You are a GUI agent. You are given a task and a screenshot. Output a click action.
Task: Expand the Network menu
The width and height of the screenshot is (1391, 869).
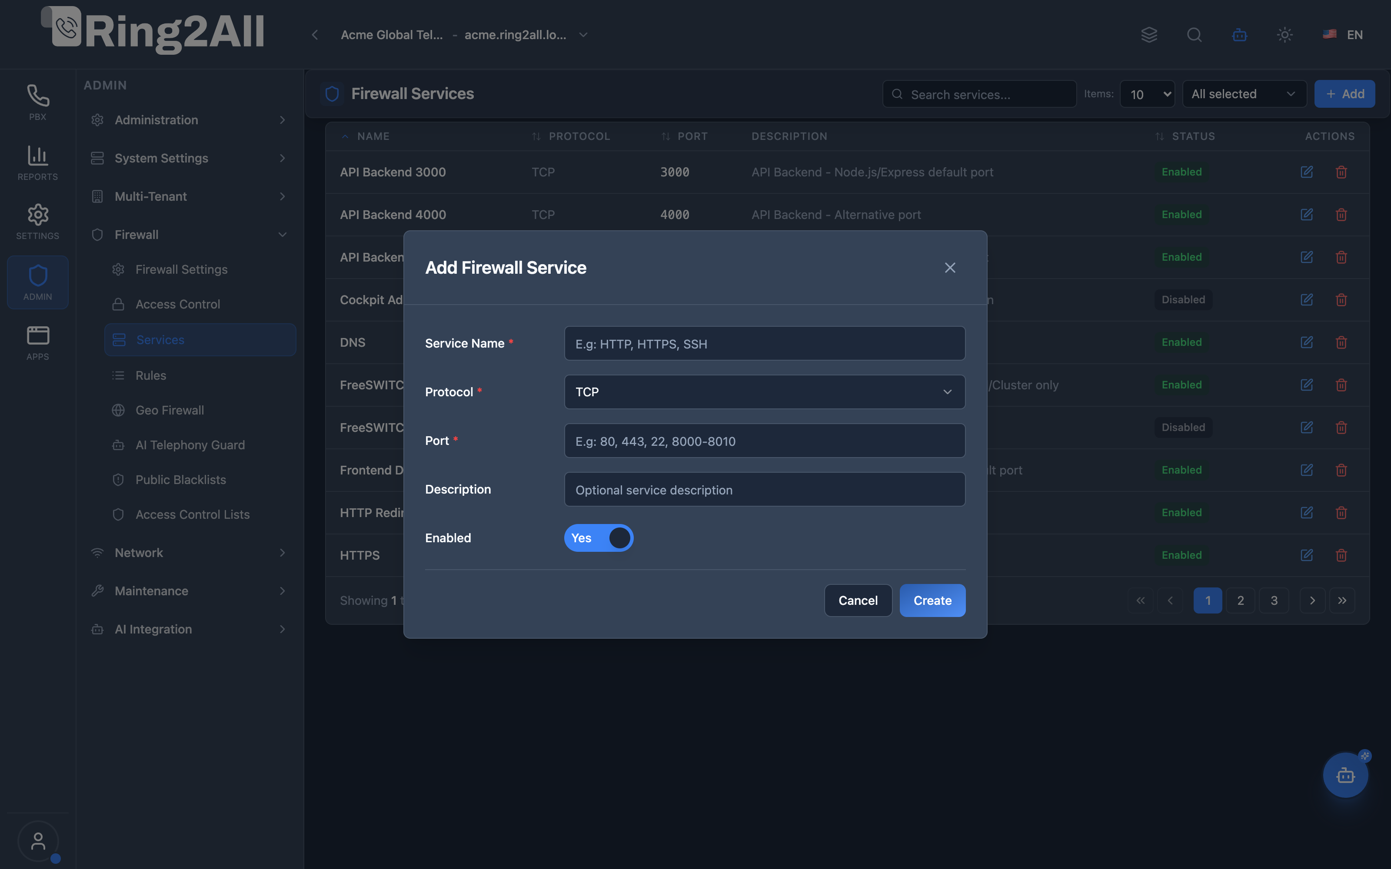click(189, 553)
